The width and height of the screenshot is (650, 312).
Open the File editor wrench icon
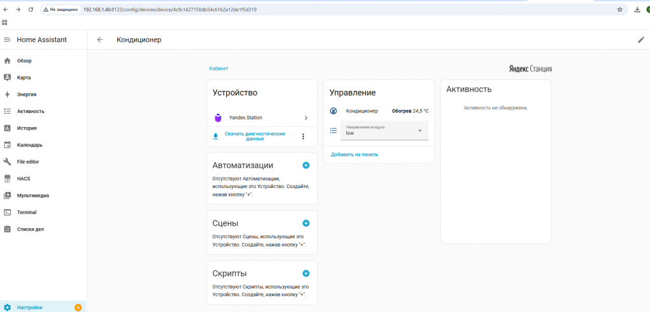(x=7, y=161)
